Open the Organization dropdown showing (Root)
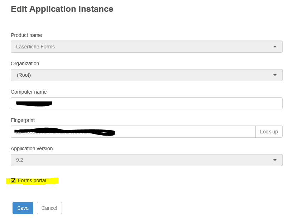Screen dimensions: 293x222 tap(146, 75)
